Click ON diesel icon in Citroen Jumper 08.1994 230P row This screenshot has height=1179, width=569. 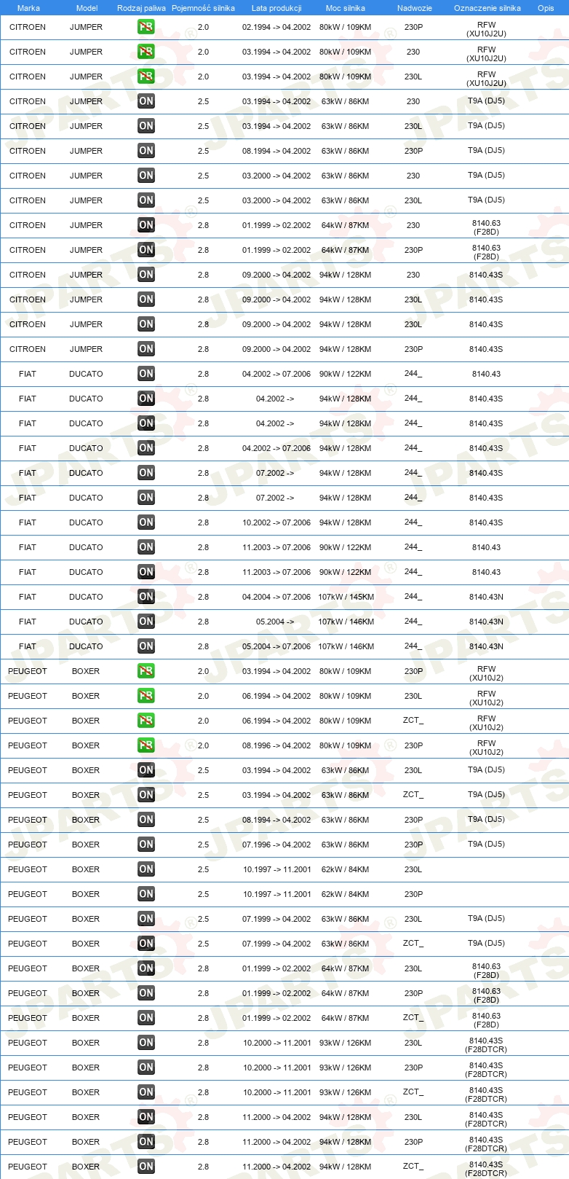pyautogui.click(x=146, y=151)
